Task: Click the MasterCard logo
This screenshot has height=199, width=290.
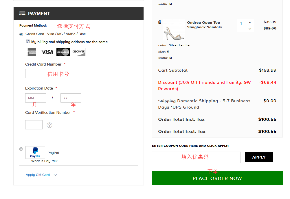Action: pyautogui.click(x=63, y=52)
